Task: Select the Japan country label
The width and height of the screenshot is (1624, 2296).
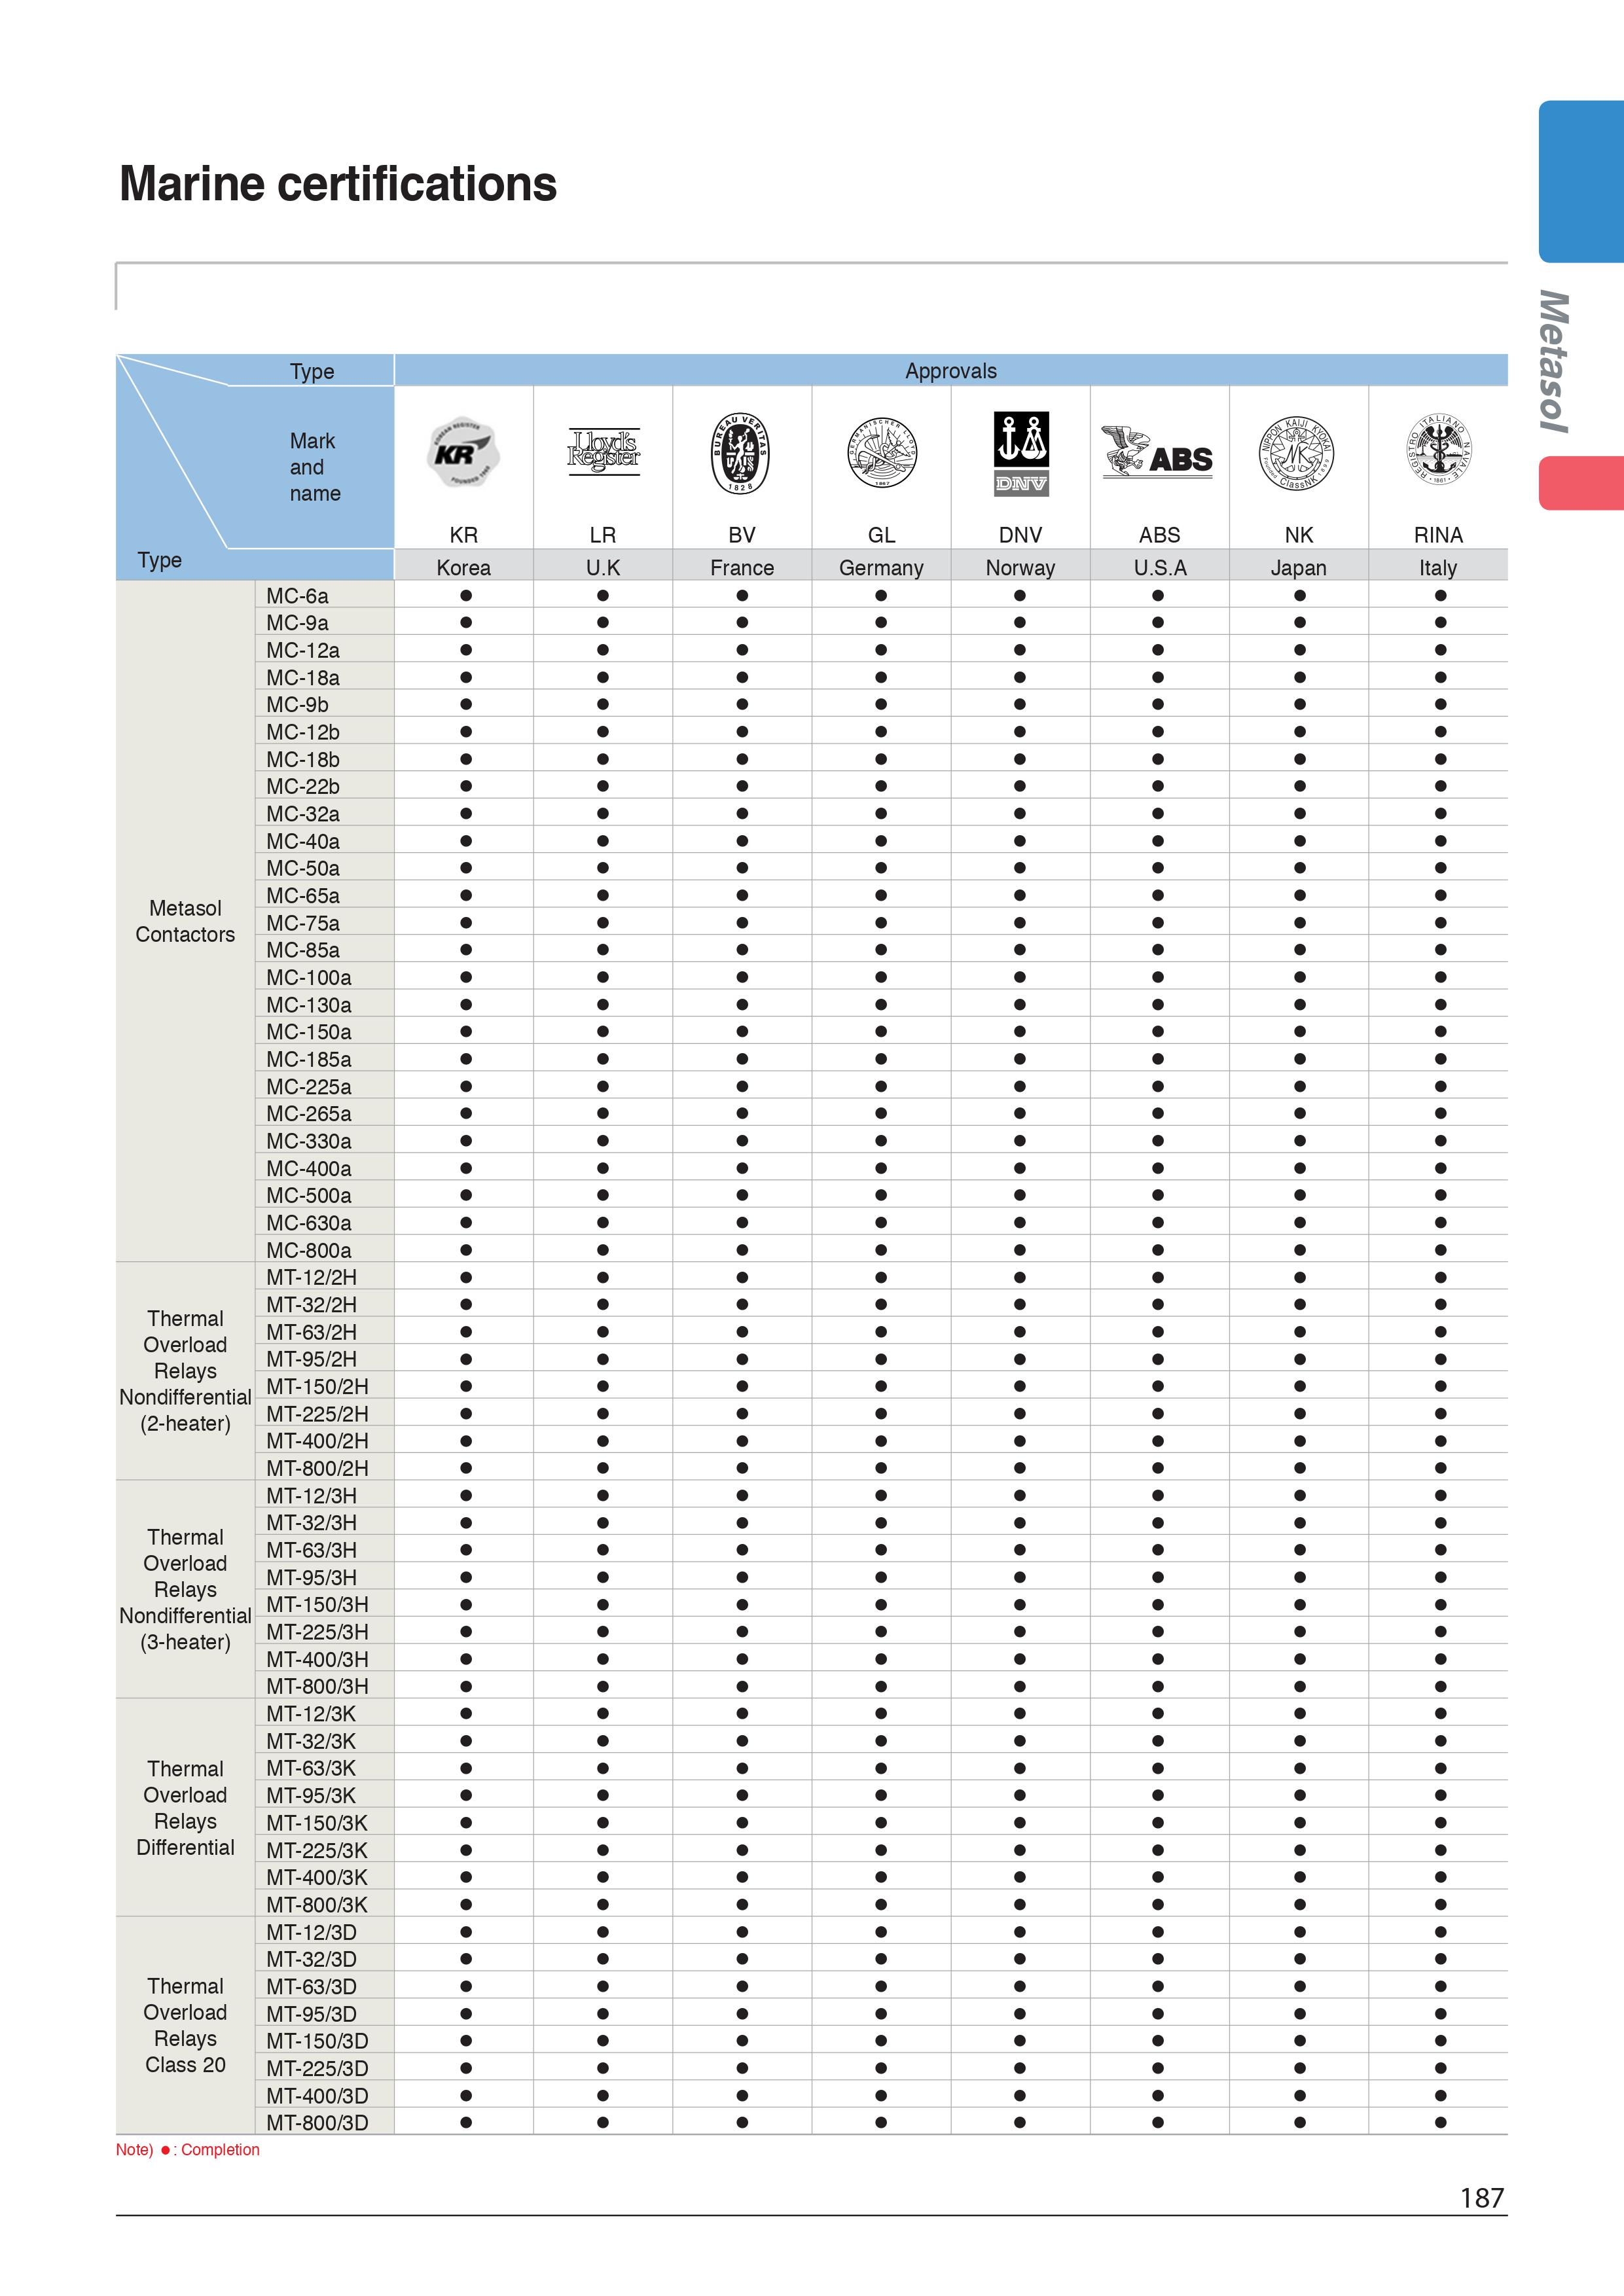Action: pos(1299,567)
